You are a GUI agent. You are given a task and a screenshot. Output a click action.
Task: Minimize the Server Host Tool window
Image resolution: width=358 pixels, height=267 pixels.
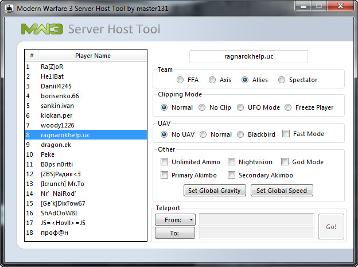(303, 6)
